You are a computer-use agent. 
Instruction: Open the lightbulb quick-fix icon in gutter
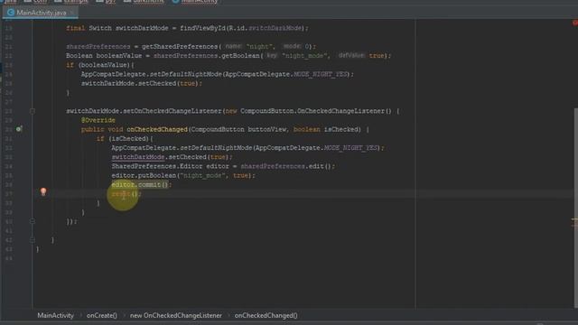click(43, 191)
